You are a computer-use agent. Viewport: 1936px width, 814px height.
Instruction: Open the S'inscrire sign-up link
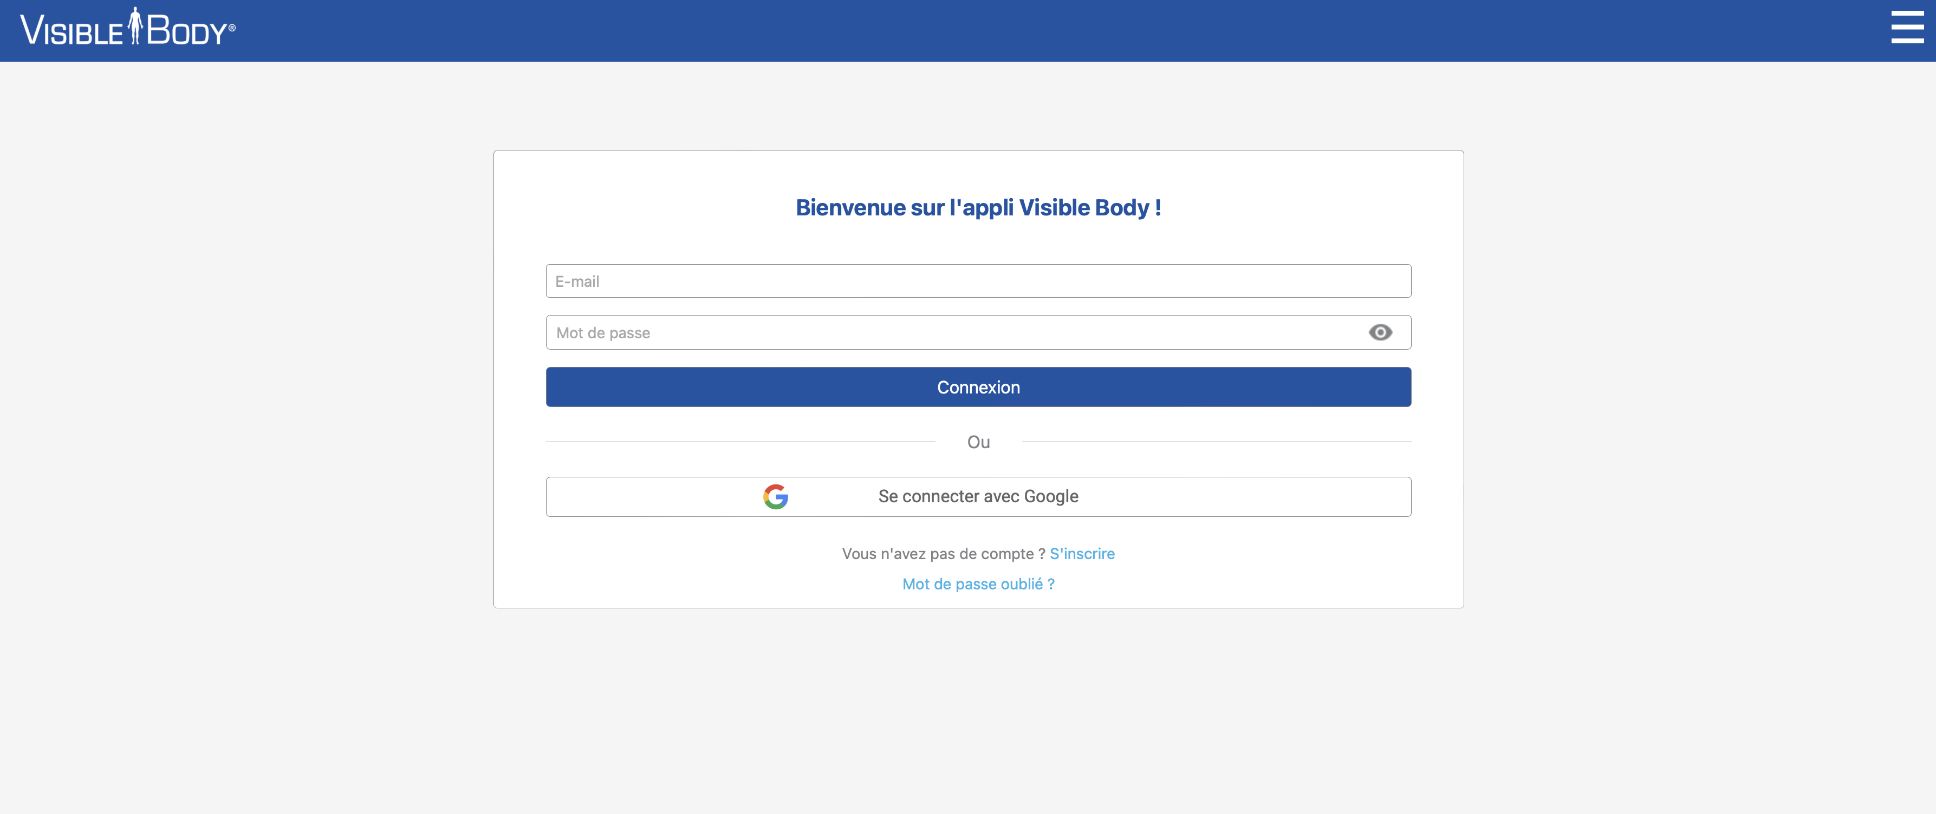[x=1082, y=554]
